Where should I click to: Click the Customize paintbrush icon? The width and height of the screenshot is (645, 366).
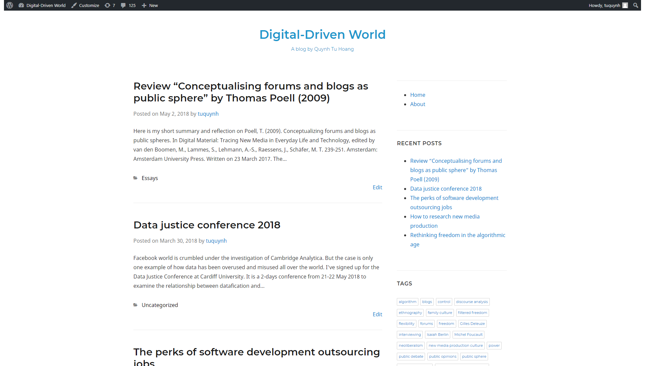[x=74, y=5]
